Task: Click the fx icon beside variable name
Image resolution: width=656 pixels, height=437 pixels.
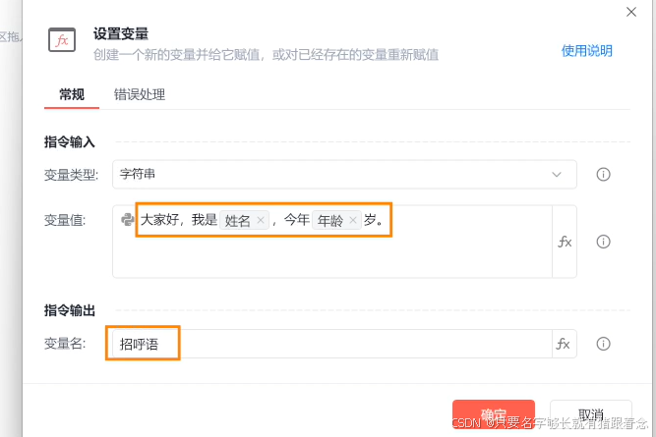Action: 564,344
